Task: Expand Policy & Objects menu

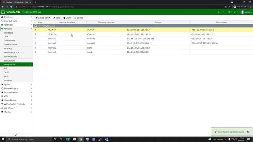Action: (16, 88)
